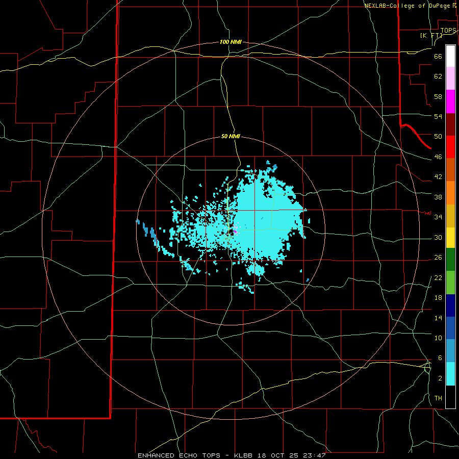Click the magenta 58 kft legend swatch

[x=450, y=101]
